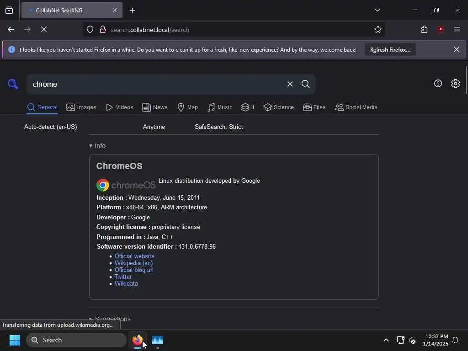The width and height of the screenshot is (468, 351).
Task: Open a new tab with the plus button
Action: 132,11
